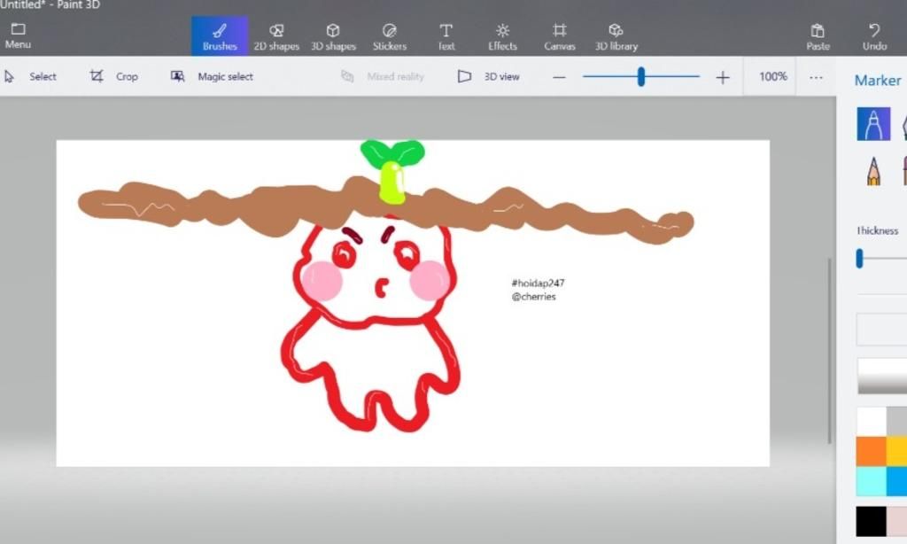Screen dimensions: 907x544
Task: Open the three-dot more options menu
Action: tap(816, 77)
